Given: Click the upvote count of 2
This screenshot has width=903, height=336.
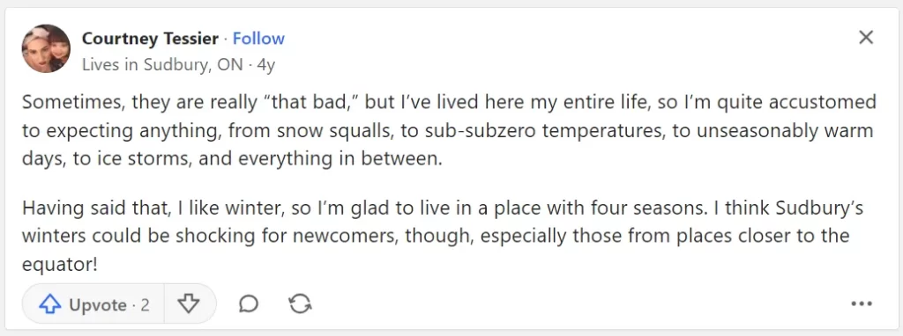Looking at the screenshot, I should [145, 304].
